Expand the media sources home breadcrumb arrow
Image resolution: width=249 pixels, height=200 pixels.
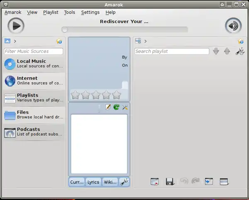(15, 41)
